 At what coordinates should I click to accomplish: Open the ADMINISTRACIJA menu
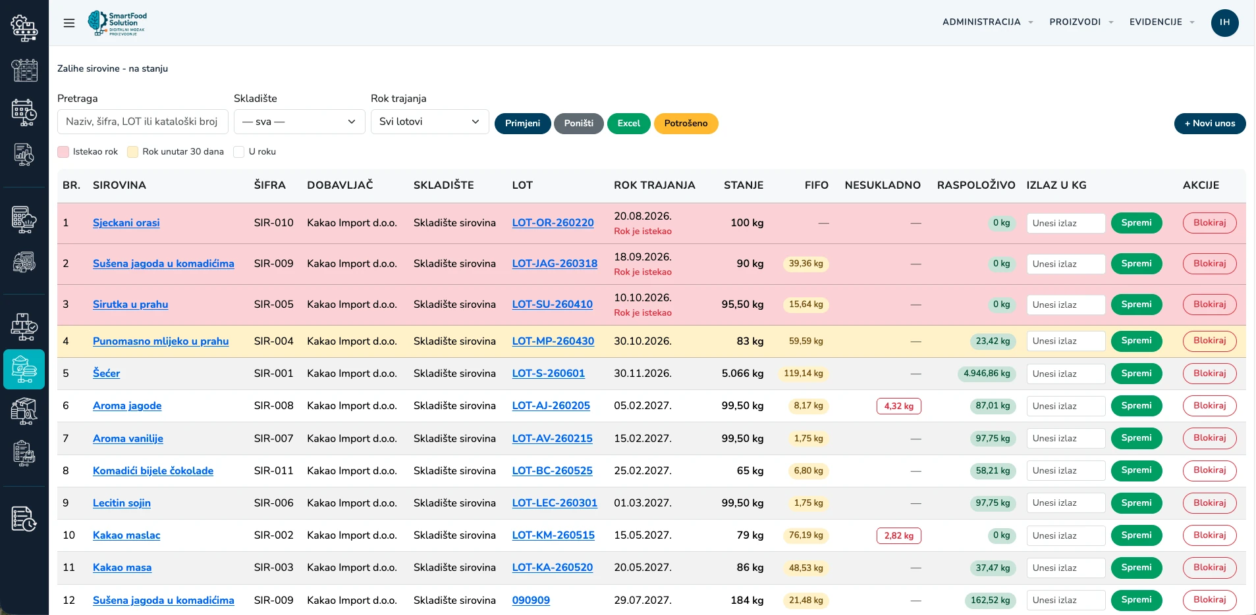[x=987, y=22]
